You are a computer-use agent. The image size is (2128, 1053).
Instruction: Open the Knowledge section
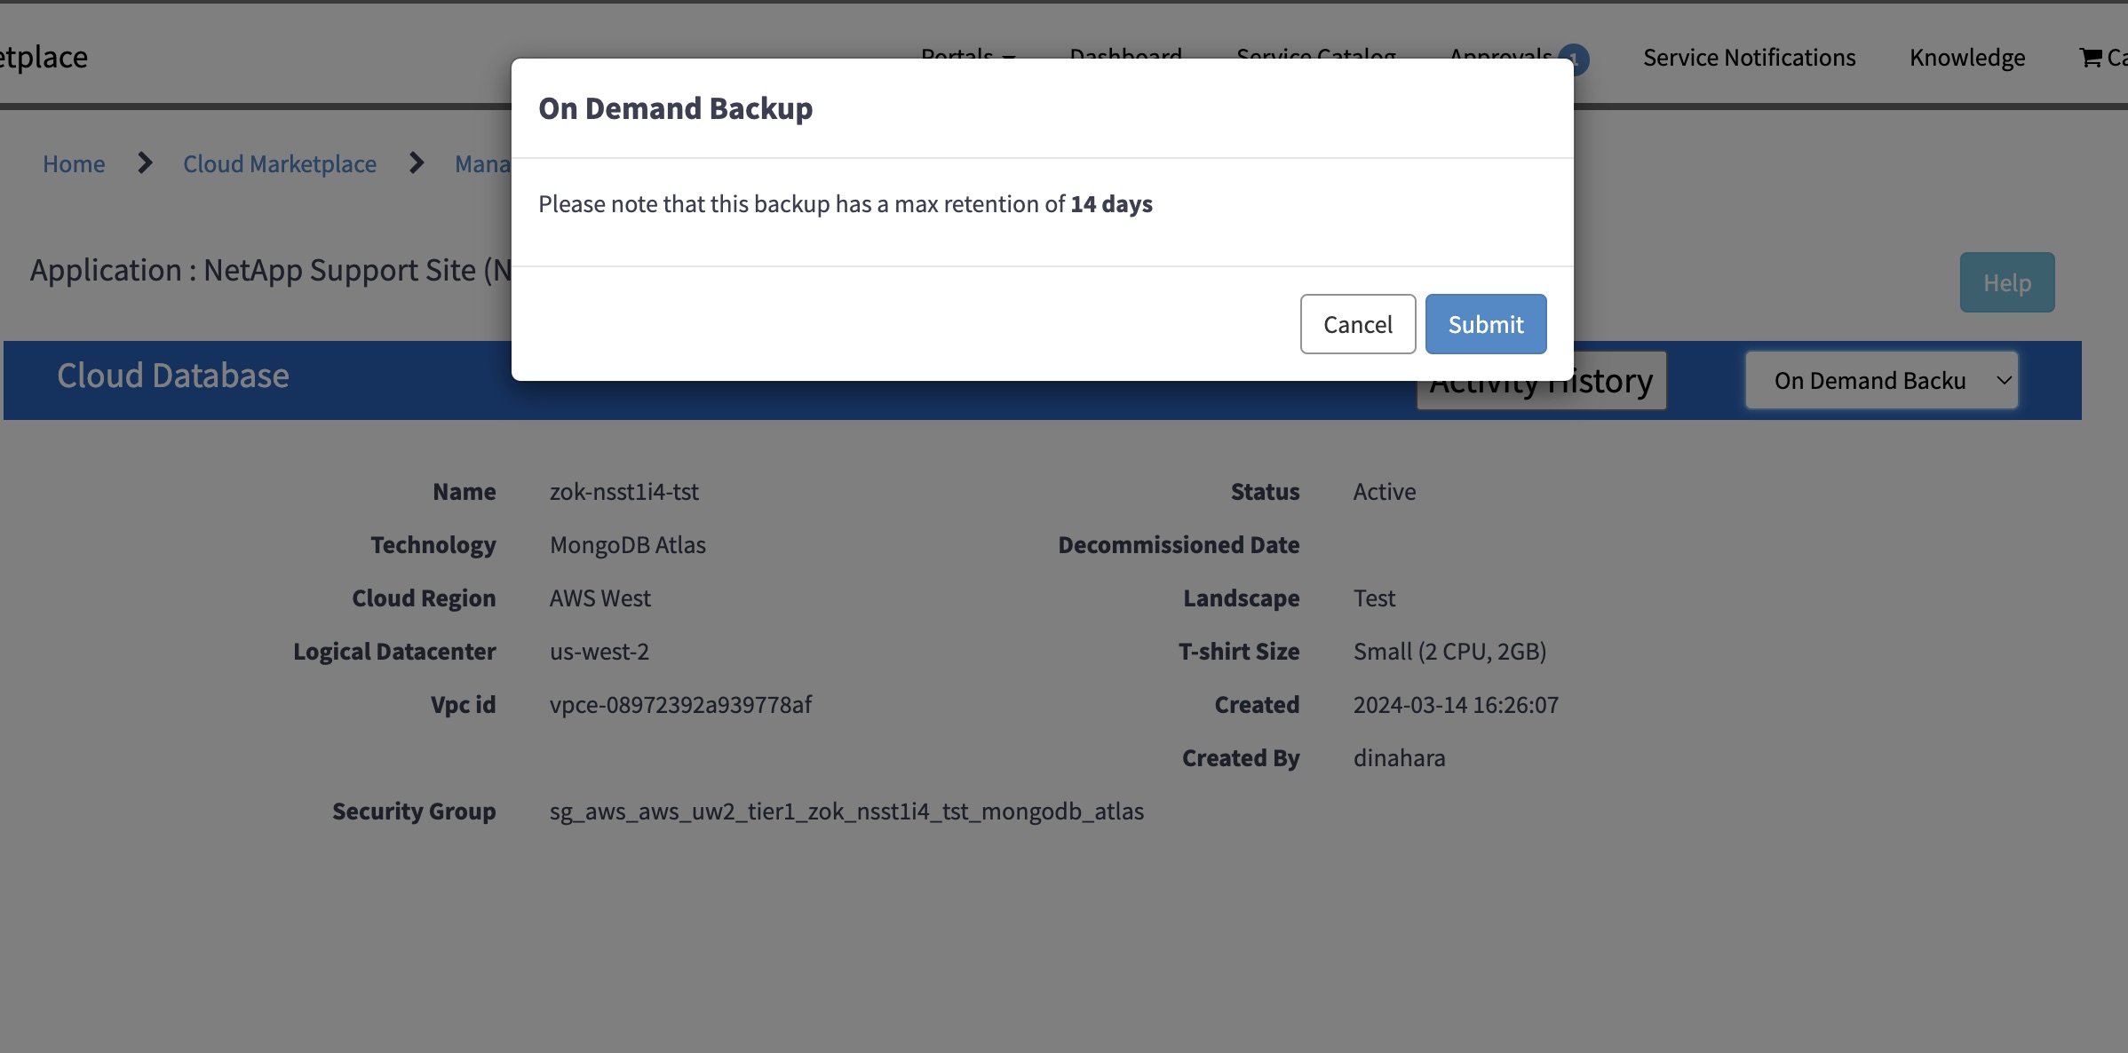tap(1967, 57)
